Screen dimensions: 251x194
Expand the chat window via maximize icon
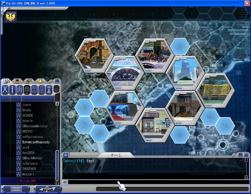[x=246, y=155]
